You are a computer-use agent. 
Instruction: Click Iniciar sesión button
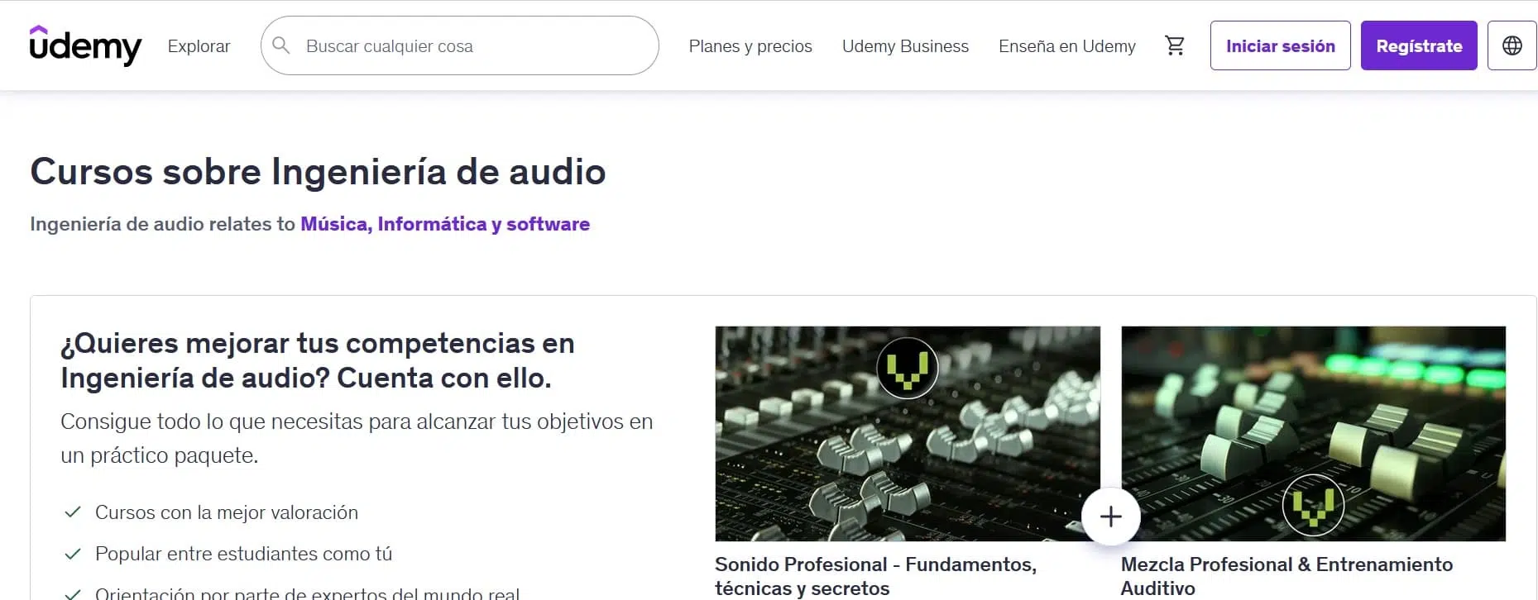1280,45
